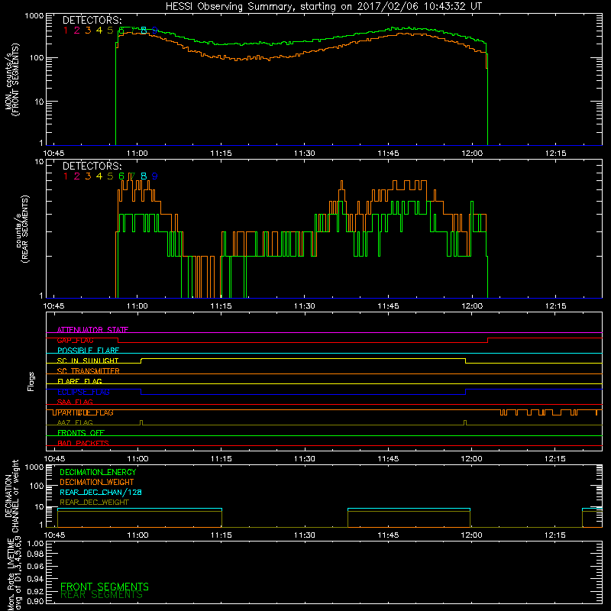Select the BAD_PACKETS flag label
The width and height of the screenshot is (611, 611).
83,443
